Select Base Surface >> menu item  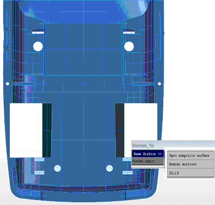[x=148, y=154]
